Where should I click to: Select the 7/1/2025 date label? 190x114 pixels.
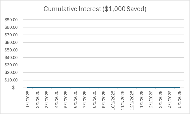[85, 99]
